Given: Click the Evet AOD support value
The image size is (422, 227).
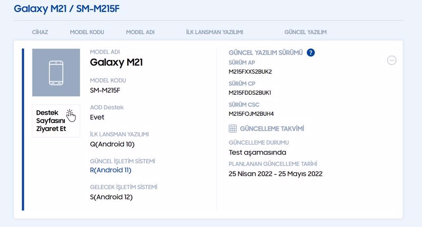Looking at the screenshot, I should (97, 117).
